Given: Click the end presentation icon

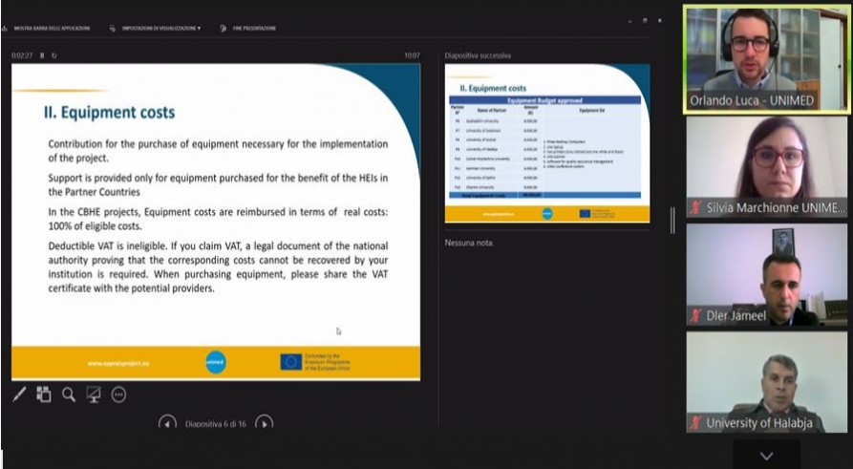Looking at the screenshot, I should pyautogui.click(x=224, y=29).
